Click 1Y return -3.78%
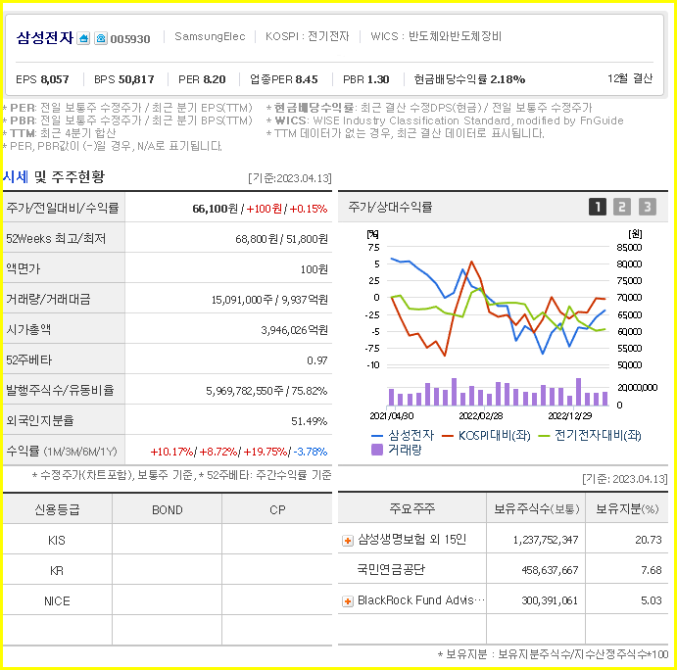The image size is (677, 670). [x=311, y=452]
